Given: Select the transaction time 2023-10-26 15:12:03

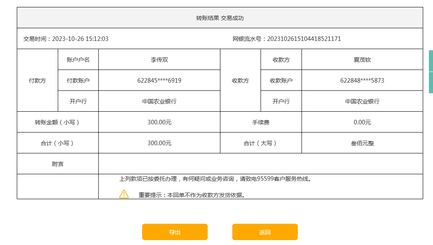Looking at the screenshot, I should coord(80,39).
